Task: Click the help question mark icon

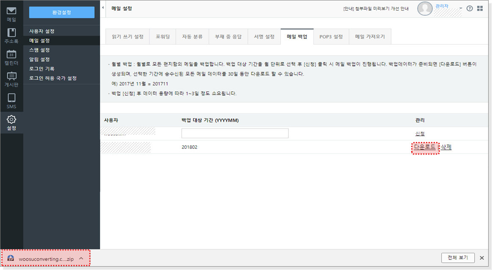Action: 470,8
